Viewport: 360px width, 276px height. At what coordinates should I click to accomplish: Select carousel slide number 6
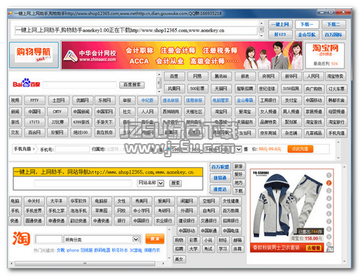coord(328,213)
